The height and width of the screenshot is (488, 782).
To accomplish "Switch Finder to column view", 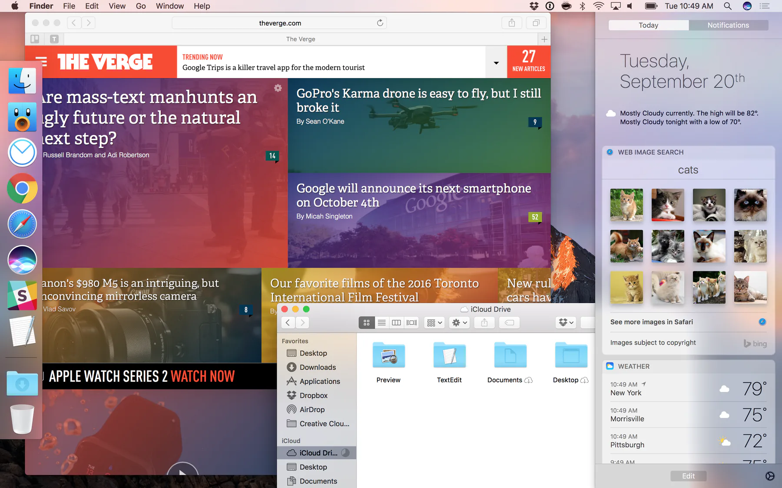I will pyautogui.click(x=396, y=323).
